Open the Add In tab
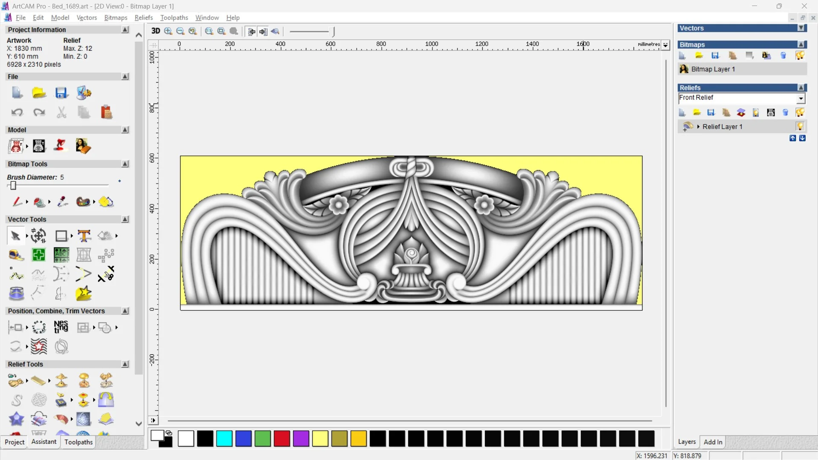The width and height of the screenshot is (818, 460). 713,442
